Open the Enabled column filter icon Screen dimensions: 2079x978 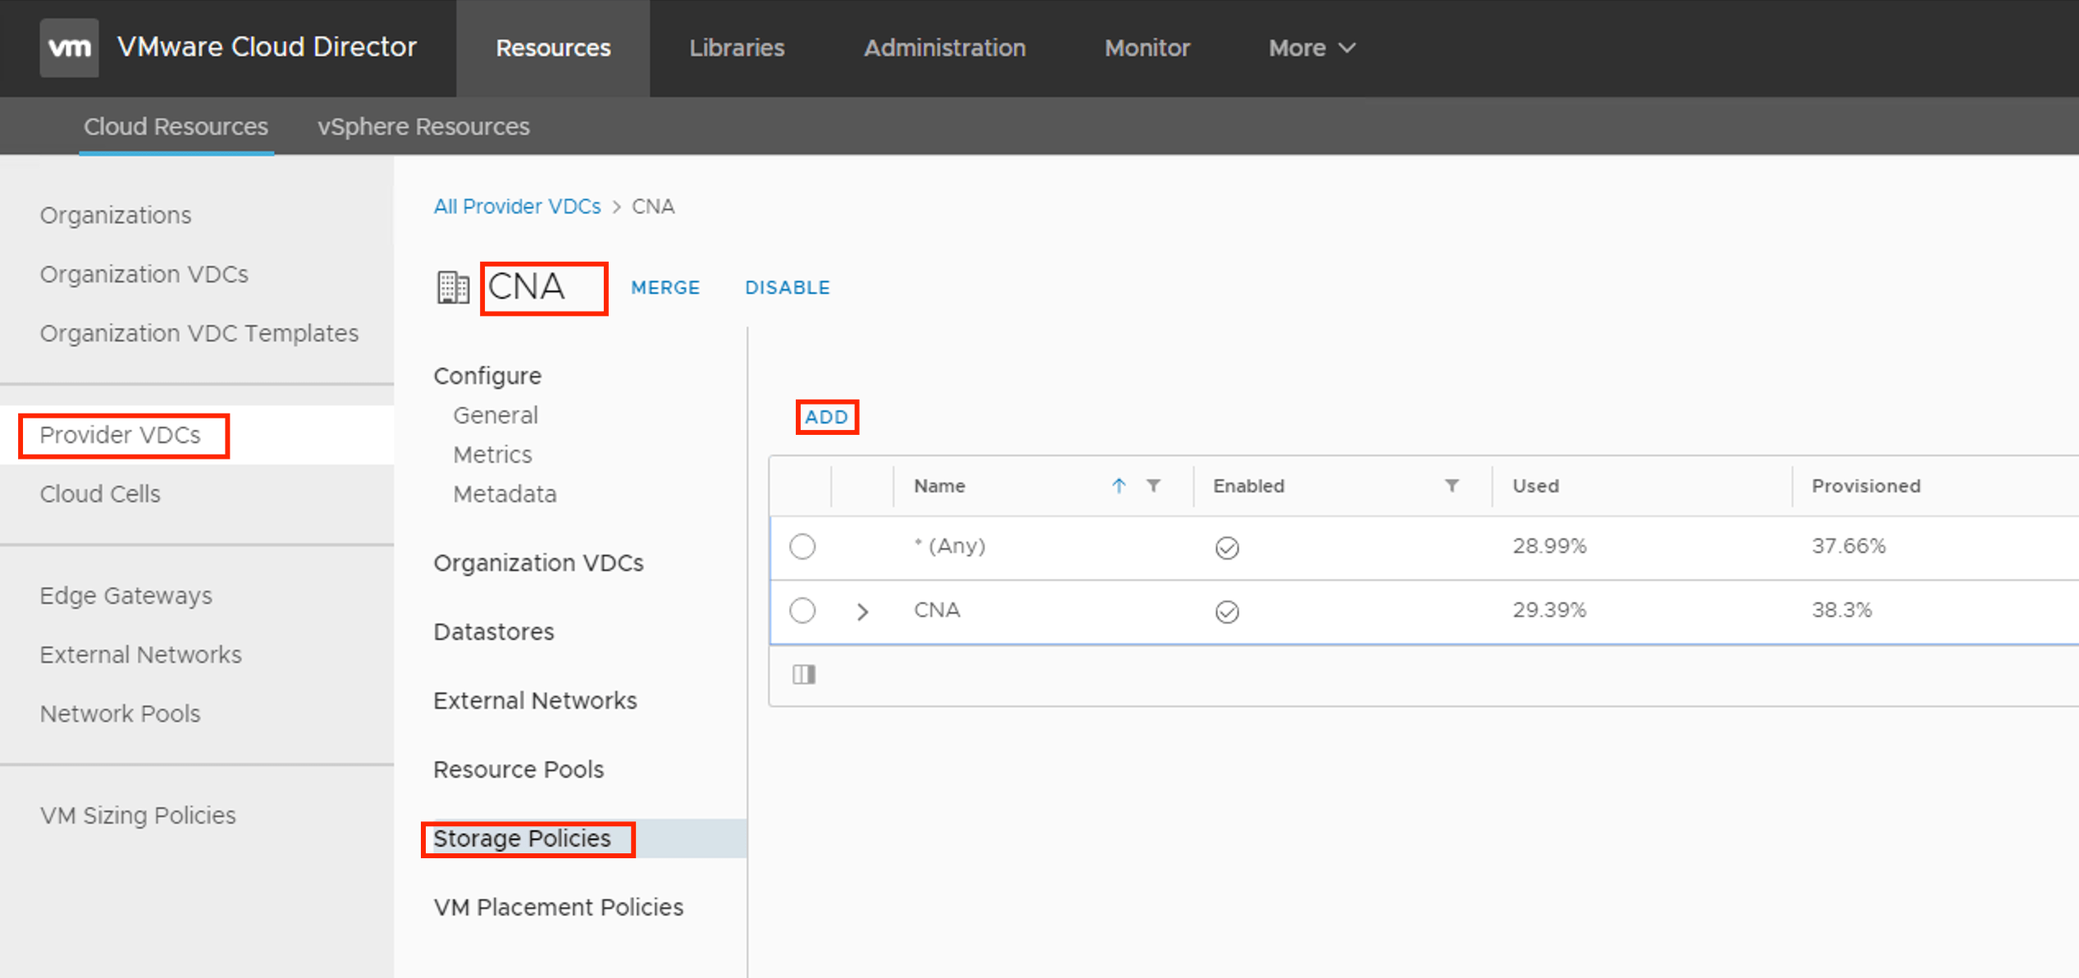[1451, 486]
